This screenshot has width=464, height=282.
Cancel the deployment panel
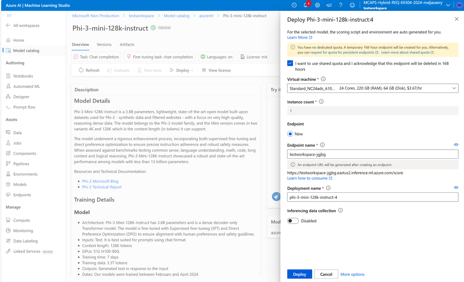coord(326,274)
